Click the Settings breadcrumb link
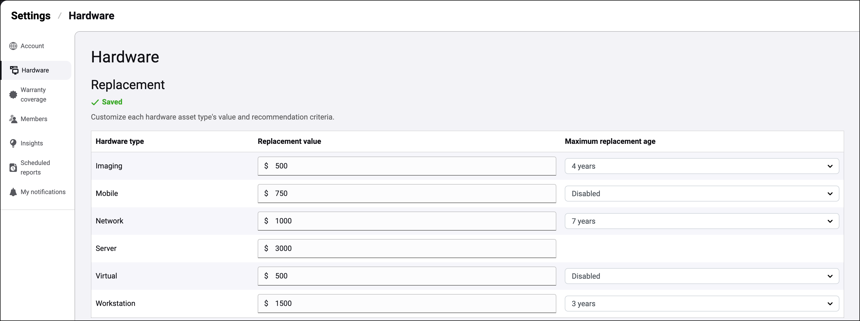This screenshot has width=860, height=321. point(31,16)
